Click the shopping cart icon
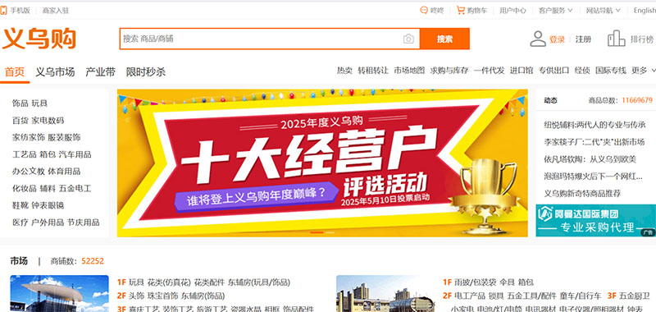Viewport: 656px width, 312px height. coord(461,10)
